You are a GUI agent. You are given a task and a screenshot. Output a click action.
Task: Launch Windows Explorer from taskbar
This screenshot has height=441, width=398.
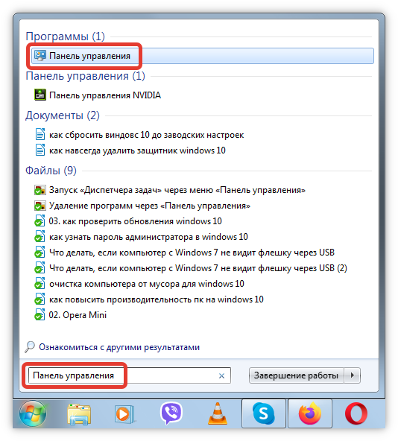pos(79,414)
